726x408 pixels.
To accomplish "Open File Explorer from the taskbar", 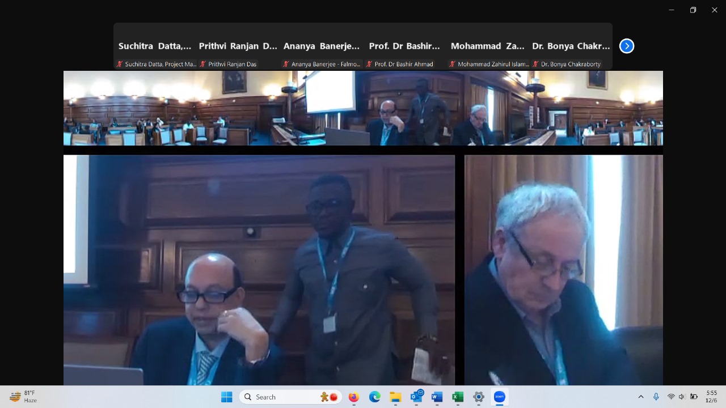I will pos(395,397).
